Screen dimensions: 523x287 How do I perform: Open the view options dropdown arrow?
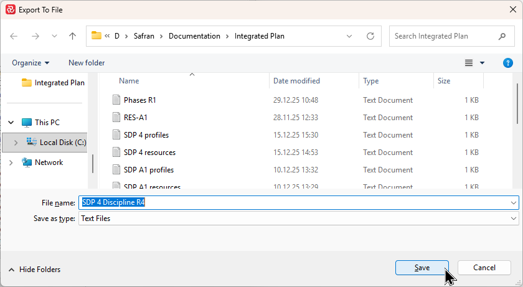[x=482, y=63]
